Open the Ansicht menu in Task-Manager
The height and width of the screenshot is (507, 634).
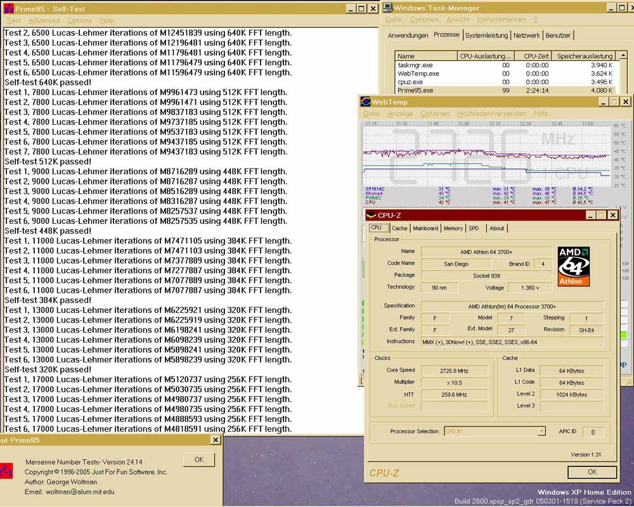[x=458, y=20]
